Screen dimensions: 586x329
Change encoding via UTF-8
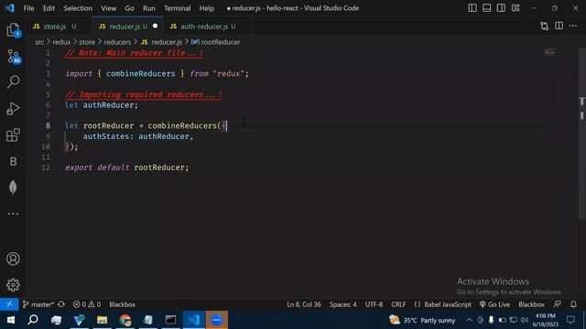click(374, 304)
